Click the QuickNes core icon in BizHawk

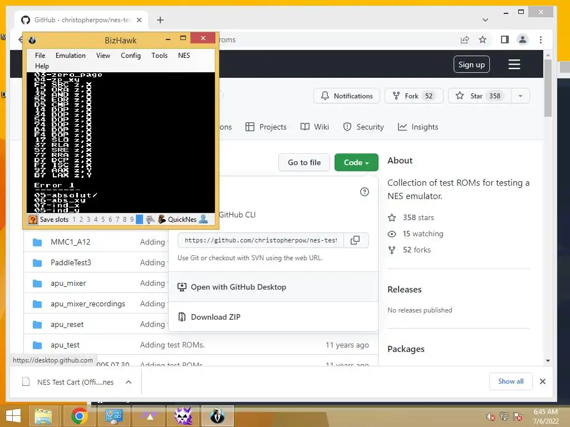(x=162, y=219)
